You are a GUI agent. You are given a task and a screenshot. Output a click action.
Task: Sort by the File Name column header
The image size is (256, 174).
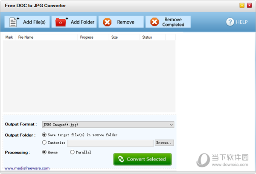(x=47, y=37)
